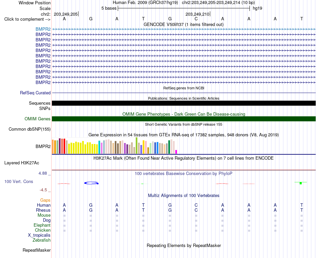Click the dark green OMIM Genes bar
The height and width of the screenshot is (258, 316).
[184, 119]
